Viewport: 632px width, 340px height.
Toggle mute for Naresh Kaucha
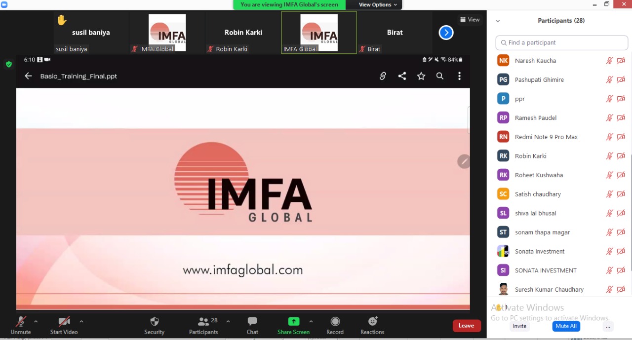tap(610, 61)
